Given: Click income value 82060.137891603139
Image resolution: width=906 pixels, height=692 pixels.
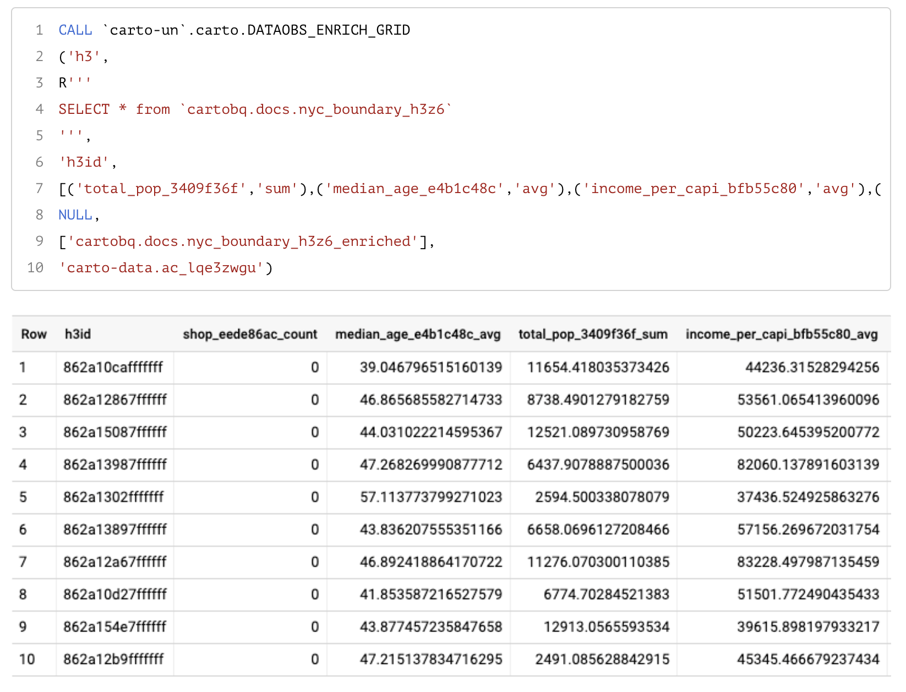Looking at the screenshot, I should tap(809, 464).
